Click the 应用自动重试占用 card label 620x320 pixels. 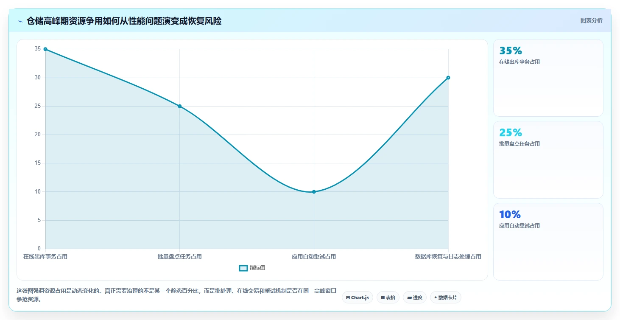[x=519, y=226]
